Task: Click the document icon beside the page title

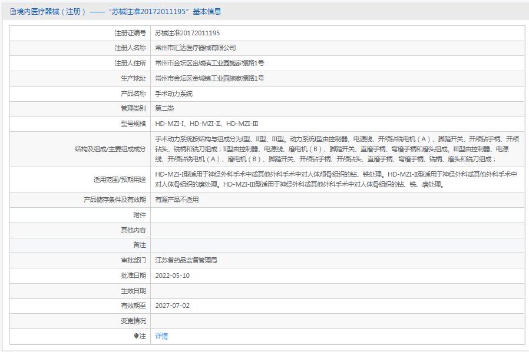Action: click(x=13, y=11)
